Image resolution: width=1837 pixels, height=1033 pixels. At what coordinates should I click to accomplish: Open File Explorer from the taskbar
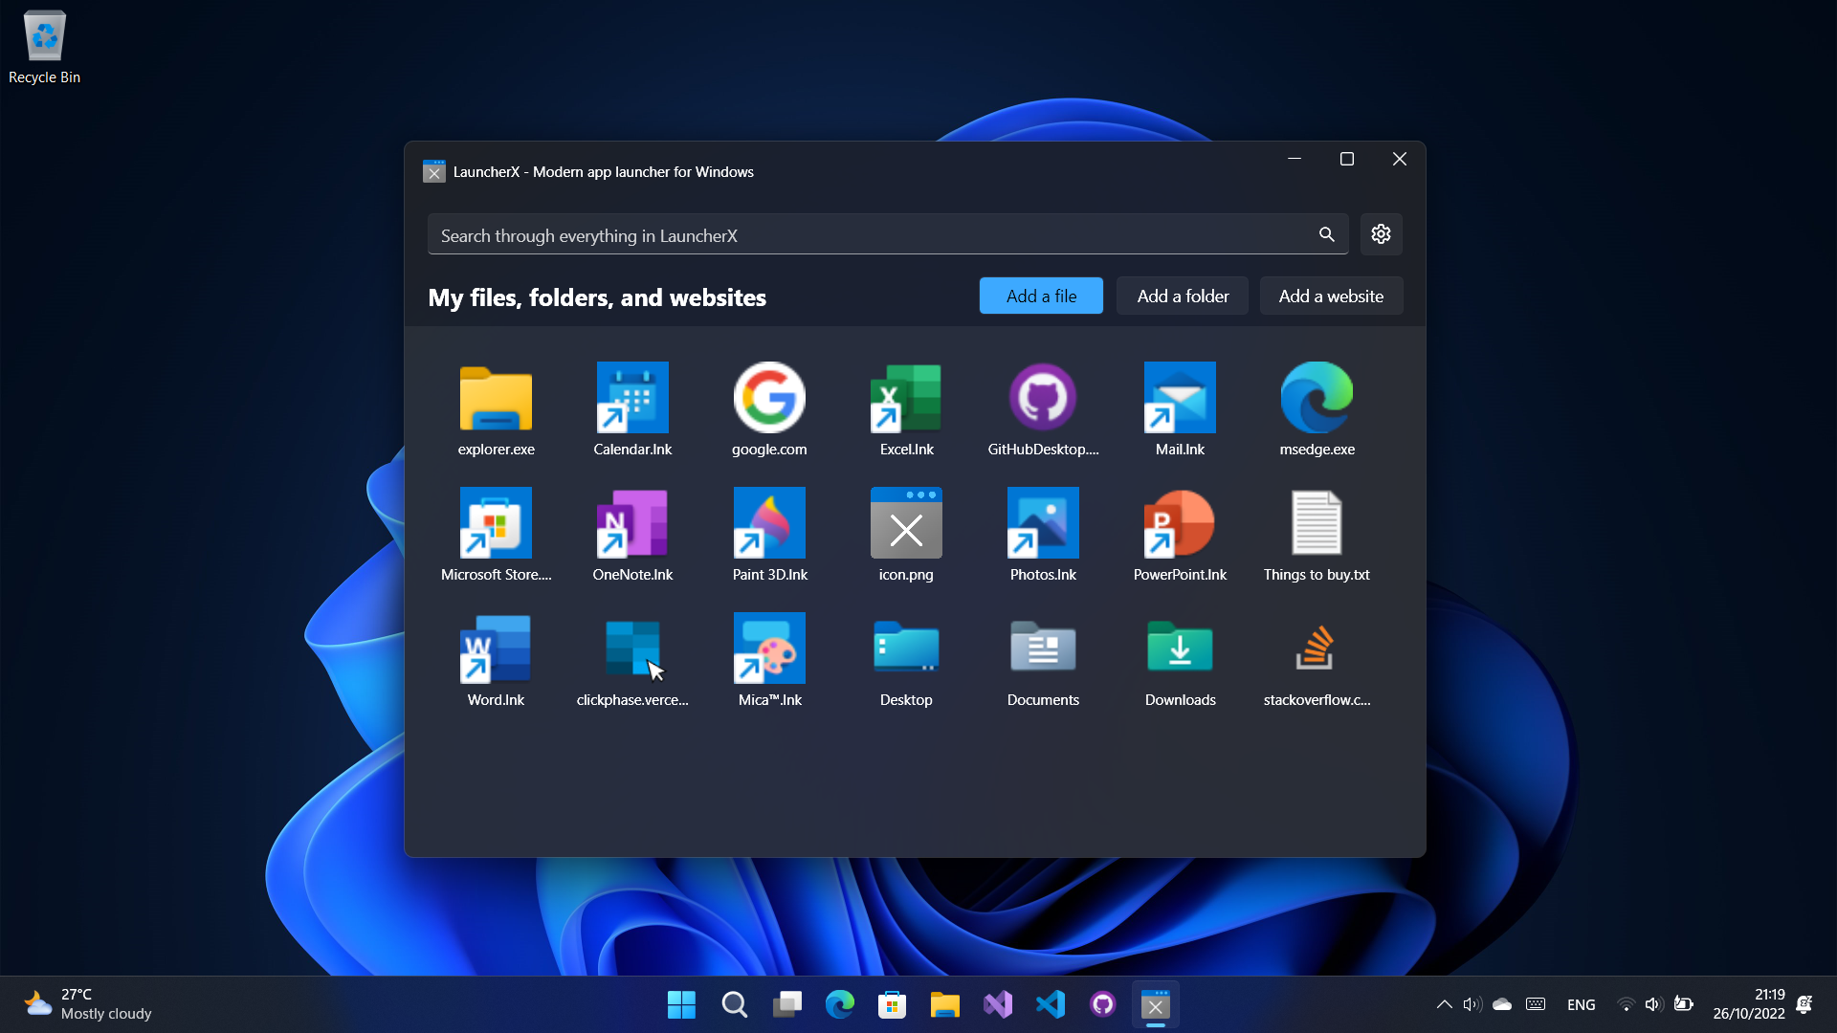click(x=945, y=1004)
